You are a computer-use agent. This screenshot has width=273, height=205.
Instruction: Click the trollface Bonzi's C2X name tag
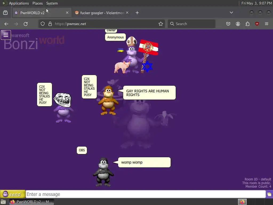pyautogui.click(x=45, y=94)
